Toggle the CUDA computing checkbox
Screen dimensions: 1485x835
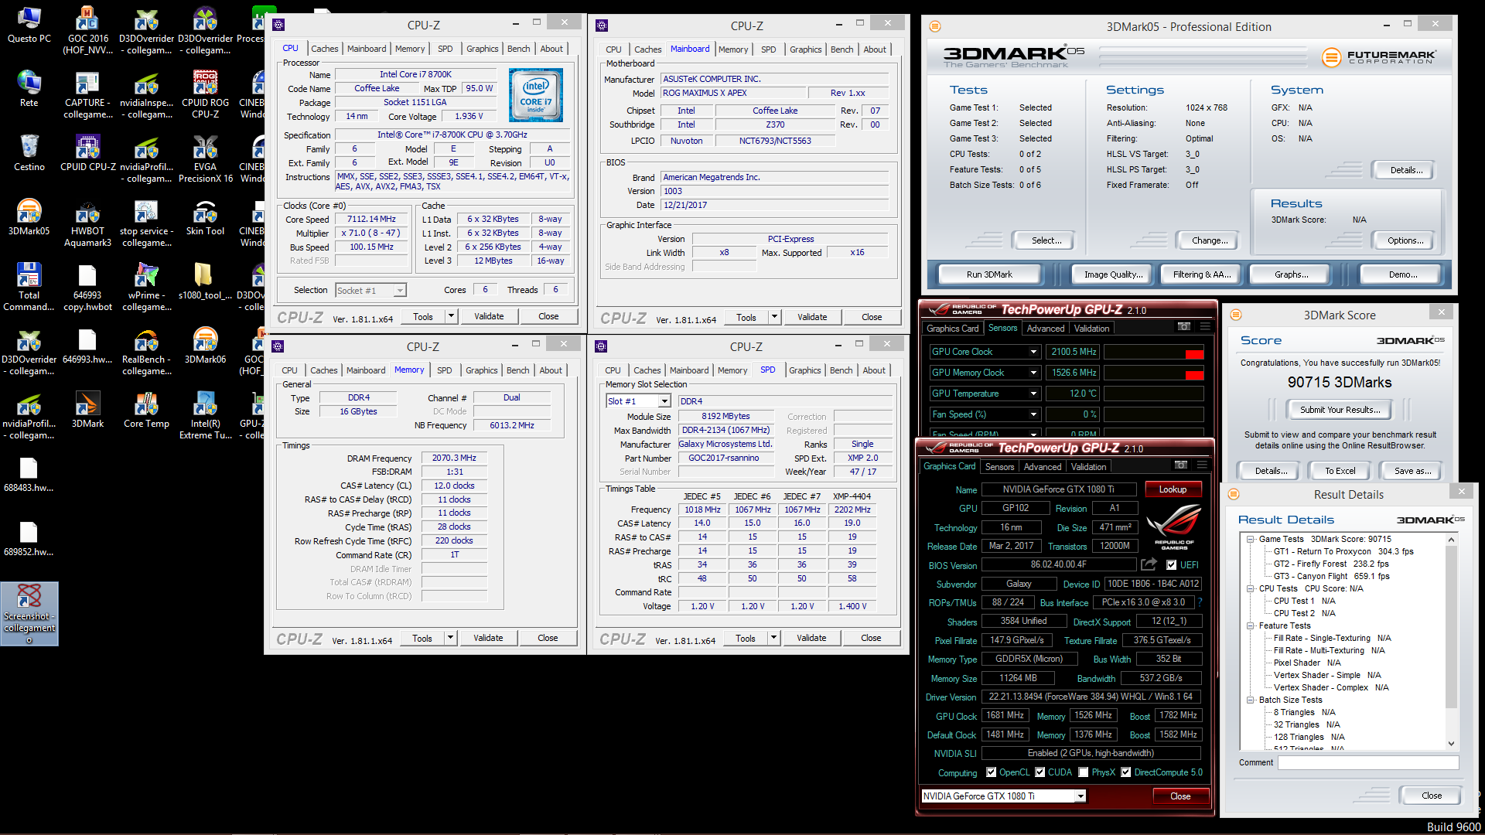pos(1040,772)
